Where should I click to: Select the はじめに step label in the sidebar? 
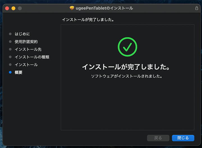pyautogui.click(x=22, y=34)
